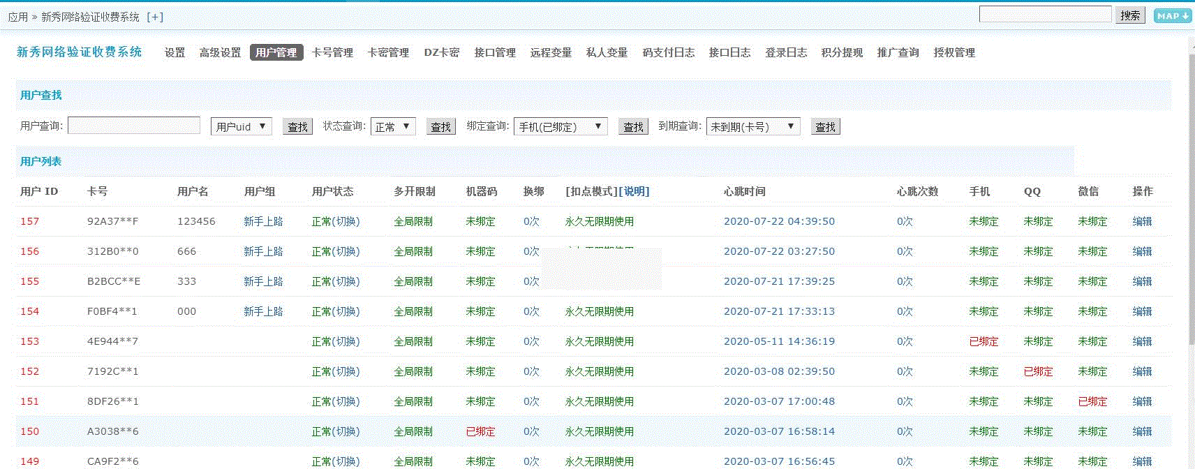The width and height of the screenshot is (1195, 469).
Task: Click the 搜索 button at top right
Action: pos(1130,15)
